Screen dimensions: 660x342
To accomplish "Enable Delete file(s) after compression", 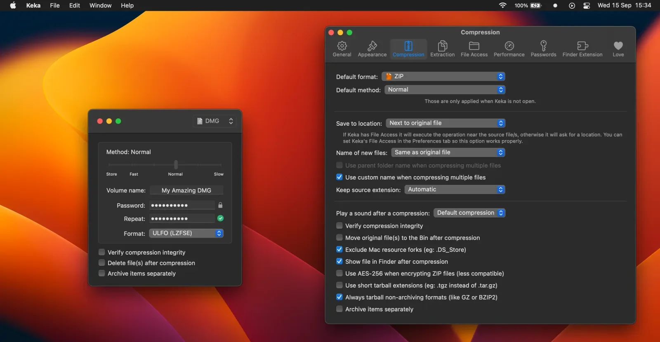I will tap(101, 263).
